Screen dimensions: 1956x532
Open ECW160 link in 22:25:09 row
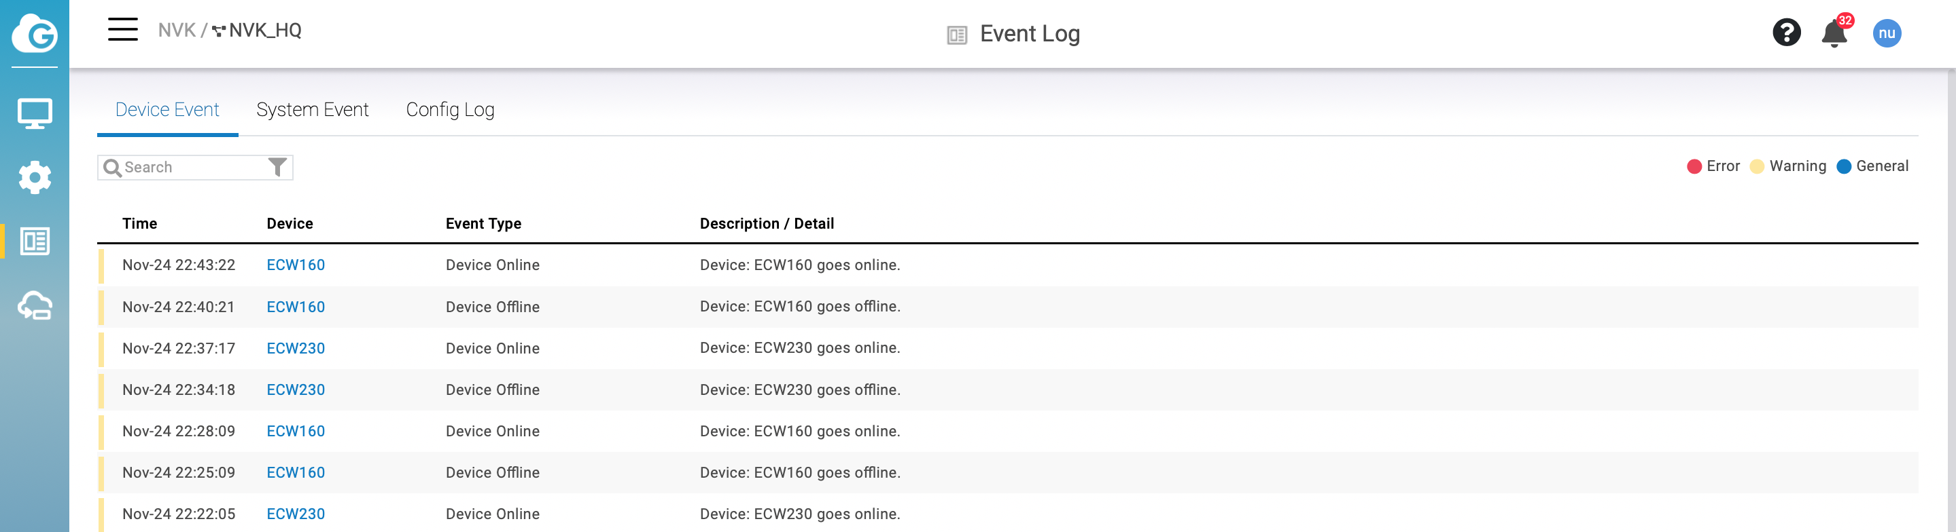pos(296,473)
